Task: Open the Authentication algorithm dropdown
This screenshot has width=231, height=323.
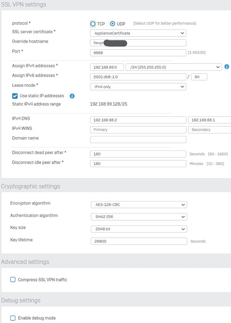Action: coord(139,217)
